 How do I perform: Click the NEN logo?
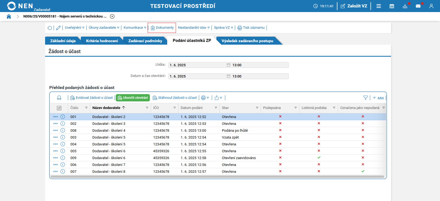(20, 6)
